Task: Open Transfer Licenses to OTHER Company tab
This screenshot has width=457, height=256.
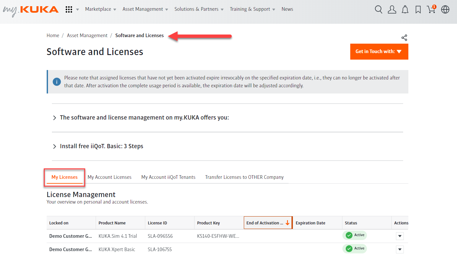Action: click(244, 177)
